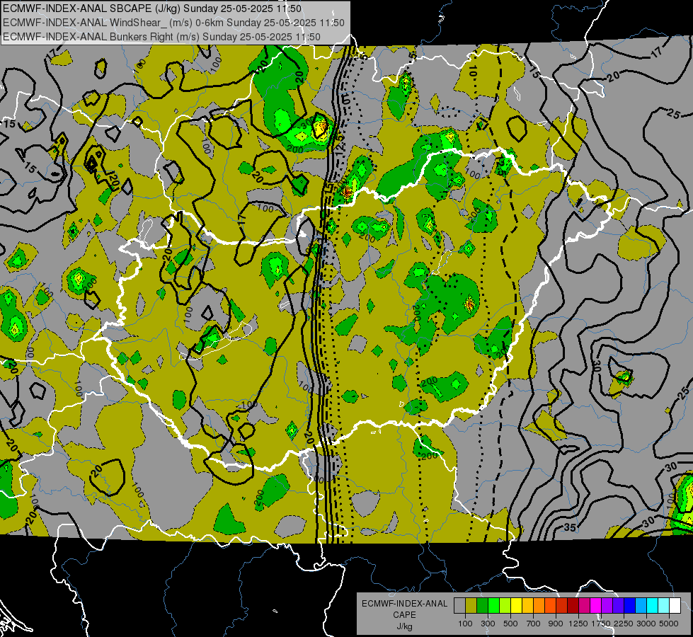Click the 100 legend value label

(x=465, y=624)
